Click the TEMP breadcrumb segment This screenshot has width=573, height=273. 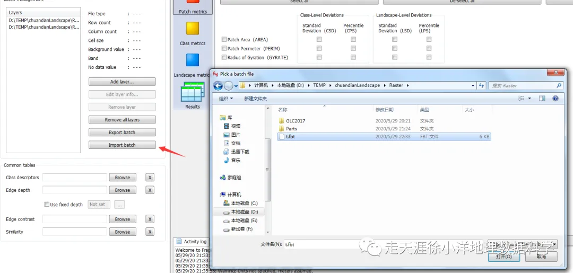coord(318,85)
